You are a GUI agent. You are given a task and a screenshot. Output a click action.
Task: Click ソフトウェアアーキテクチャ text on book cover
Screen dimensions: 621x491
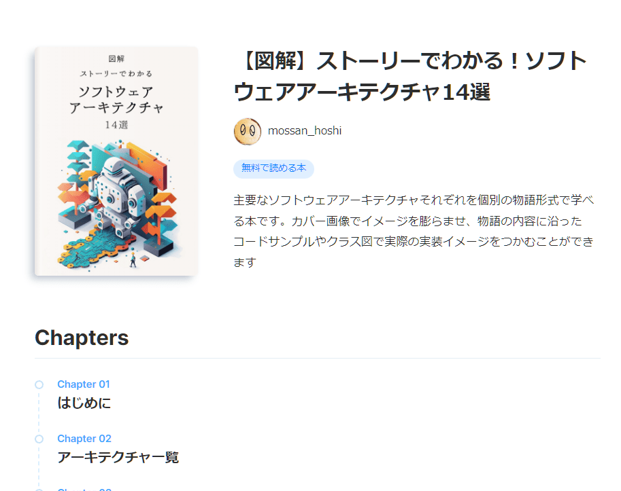(116, 100)
